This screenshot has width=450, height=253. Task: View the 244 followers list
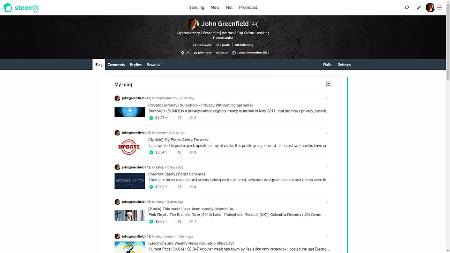202,45
